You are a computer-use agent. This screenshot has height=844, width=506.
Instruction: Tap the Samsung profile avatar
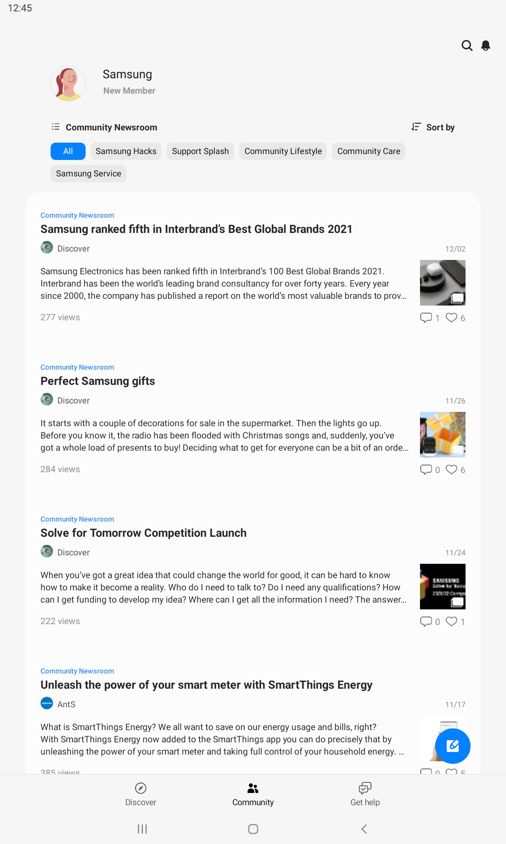(x=68, y=84)
